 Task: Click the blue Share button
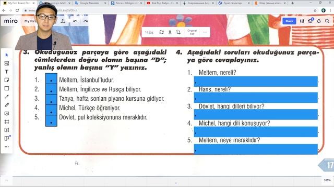tap(289, 21)
